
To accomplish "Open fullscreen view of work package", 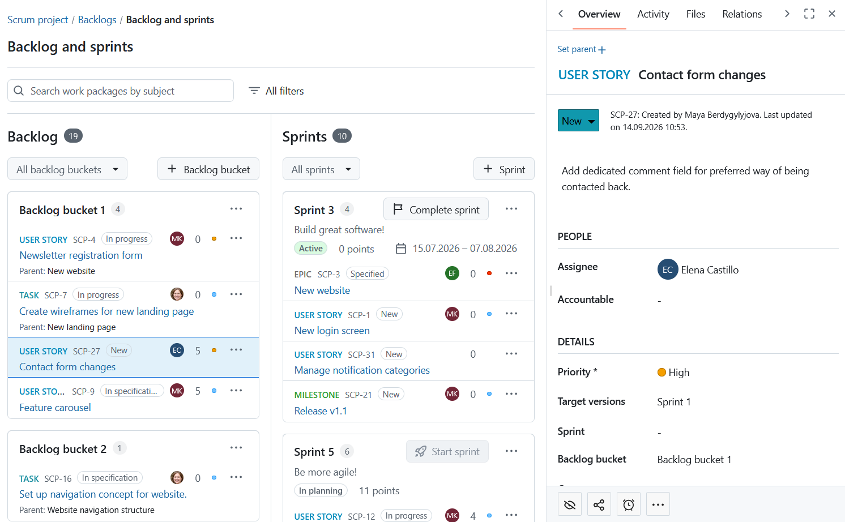I will [809, 14].
